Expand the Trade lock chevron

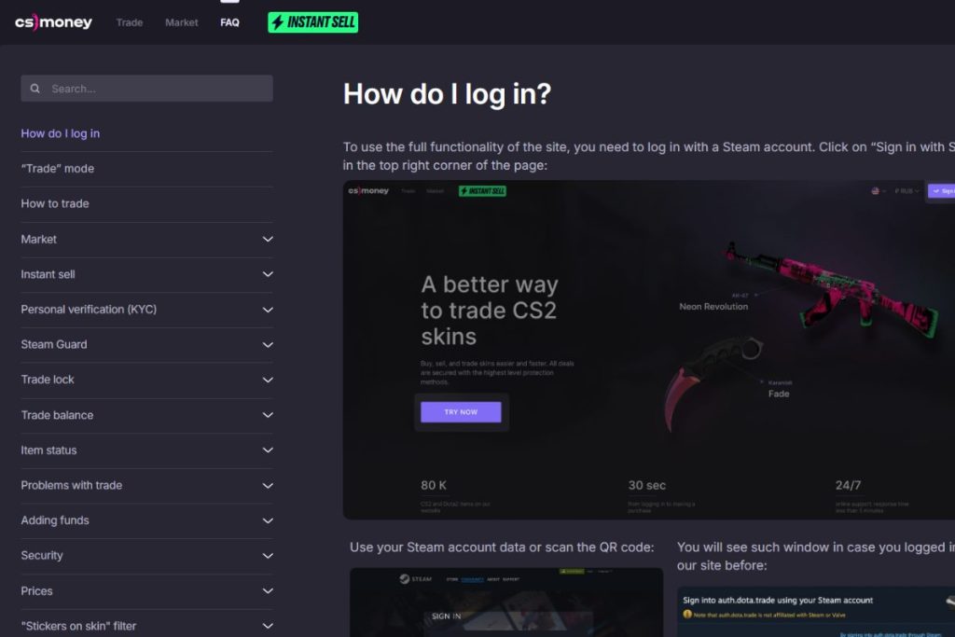(268, 380)
